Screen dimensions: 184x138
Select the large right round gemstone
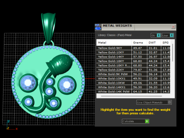click(x=67, y=85)
